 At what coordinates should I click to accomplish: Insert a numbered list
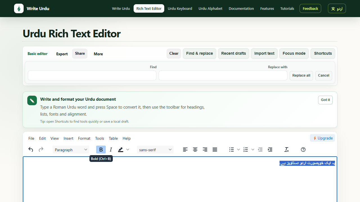(246, 150)
